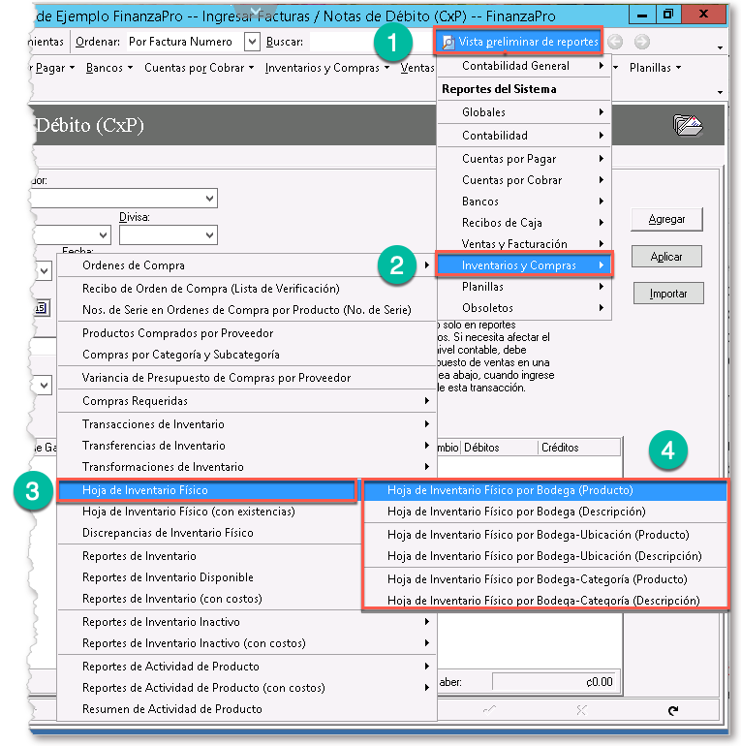Expand Compras Requeridas submenu
This screenshot has width=741, height=746.
pyautogui.click(x=247, y=401)
